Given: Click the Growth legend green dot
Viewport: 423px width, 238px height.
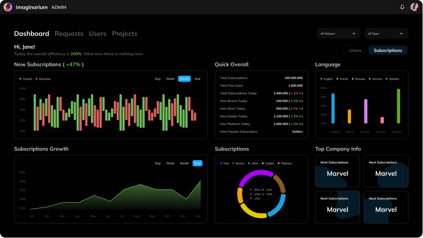Looking at the screenshot, I should (20, 79).
